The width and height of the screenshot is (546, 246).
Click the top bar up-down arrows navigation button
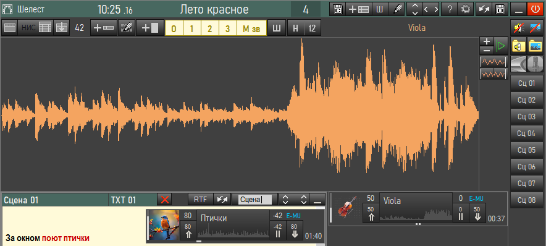414,9
